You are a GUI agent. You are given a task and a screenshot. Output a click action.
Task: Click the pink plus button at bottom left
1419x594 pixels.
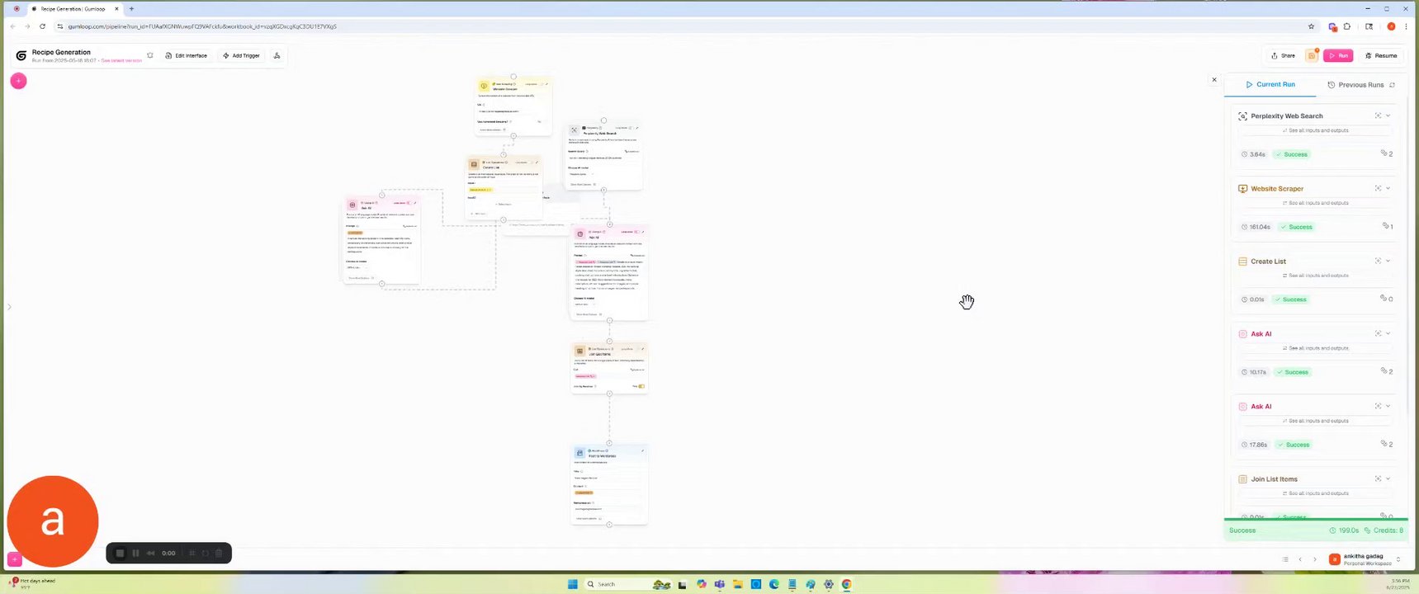15,559
